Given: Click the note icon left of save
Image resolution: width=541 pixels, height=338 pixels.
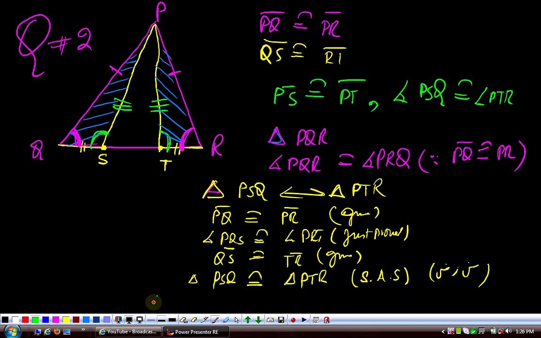Looking at the screenshot, I should click(270, 320).
